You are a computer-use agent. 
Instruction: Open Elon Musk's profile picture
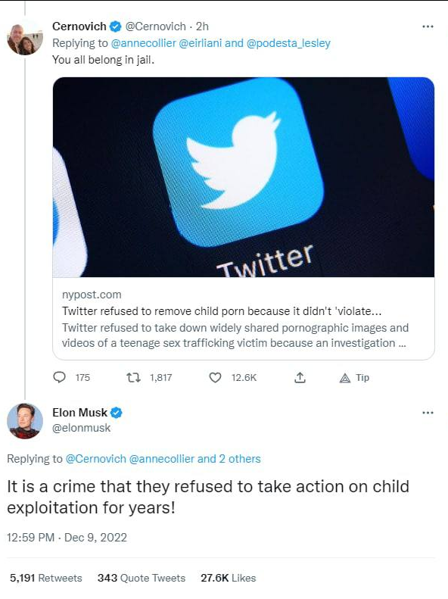[25, 420]
